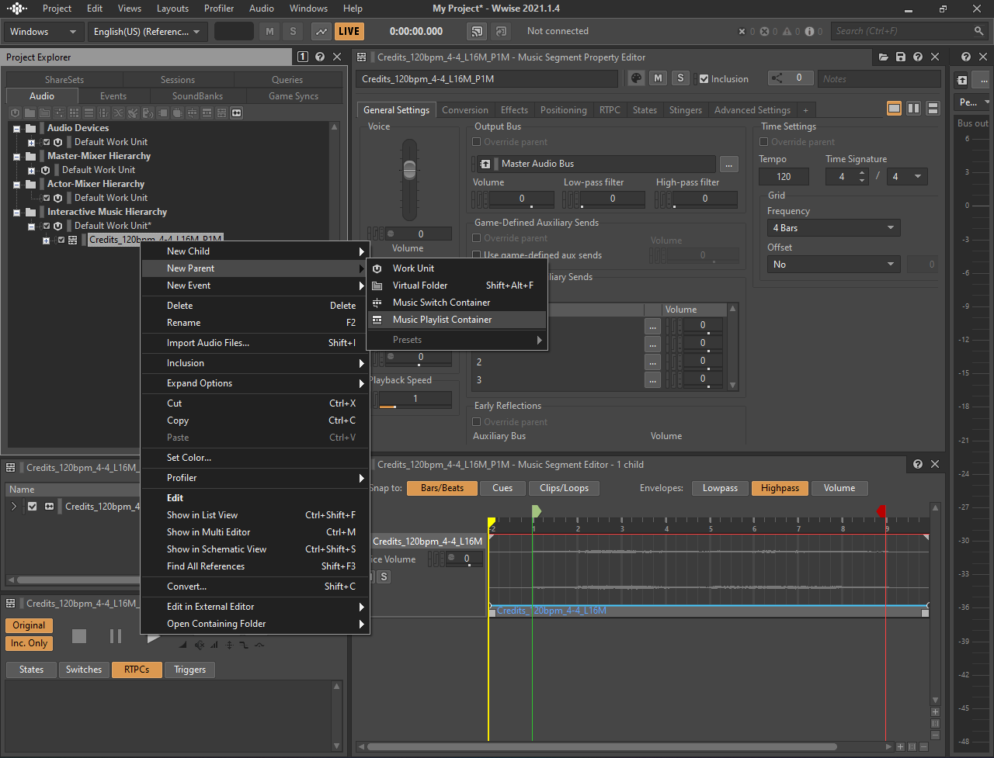Click the Output Bus browse (...) button
The width and height of the screenshot is (994, 758).
coord(728,164)
